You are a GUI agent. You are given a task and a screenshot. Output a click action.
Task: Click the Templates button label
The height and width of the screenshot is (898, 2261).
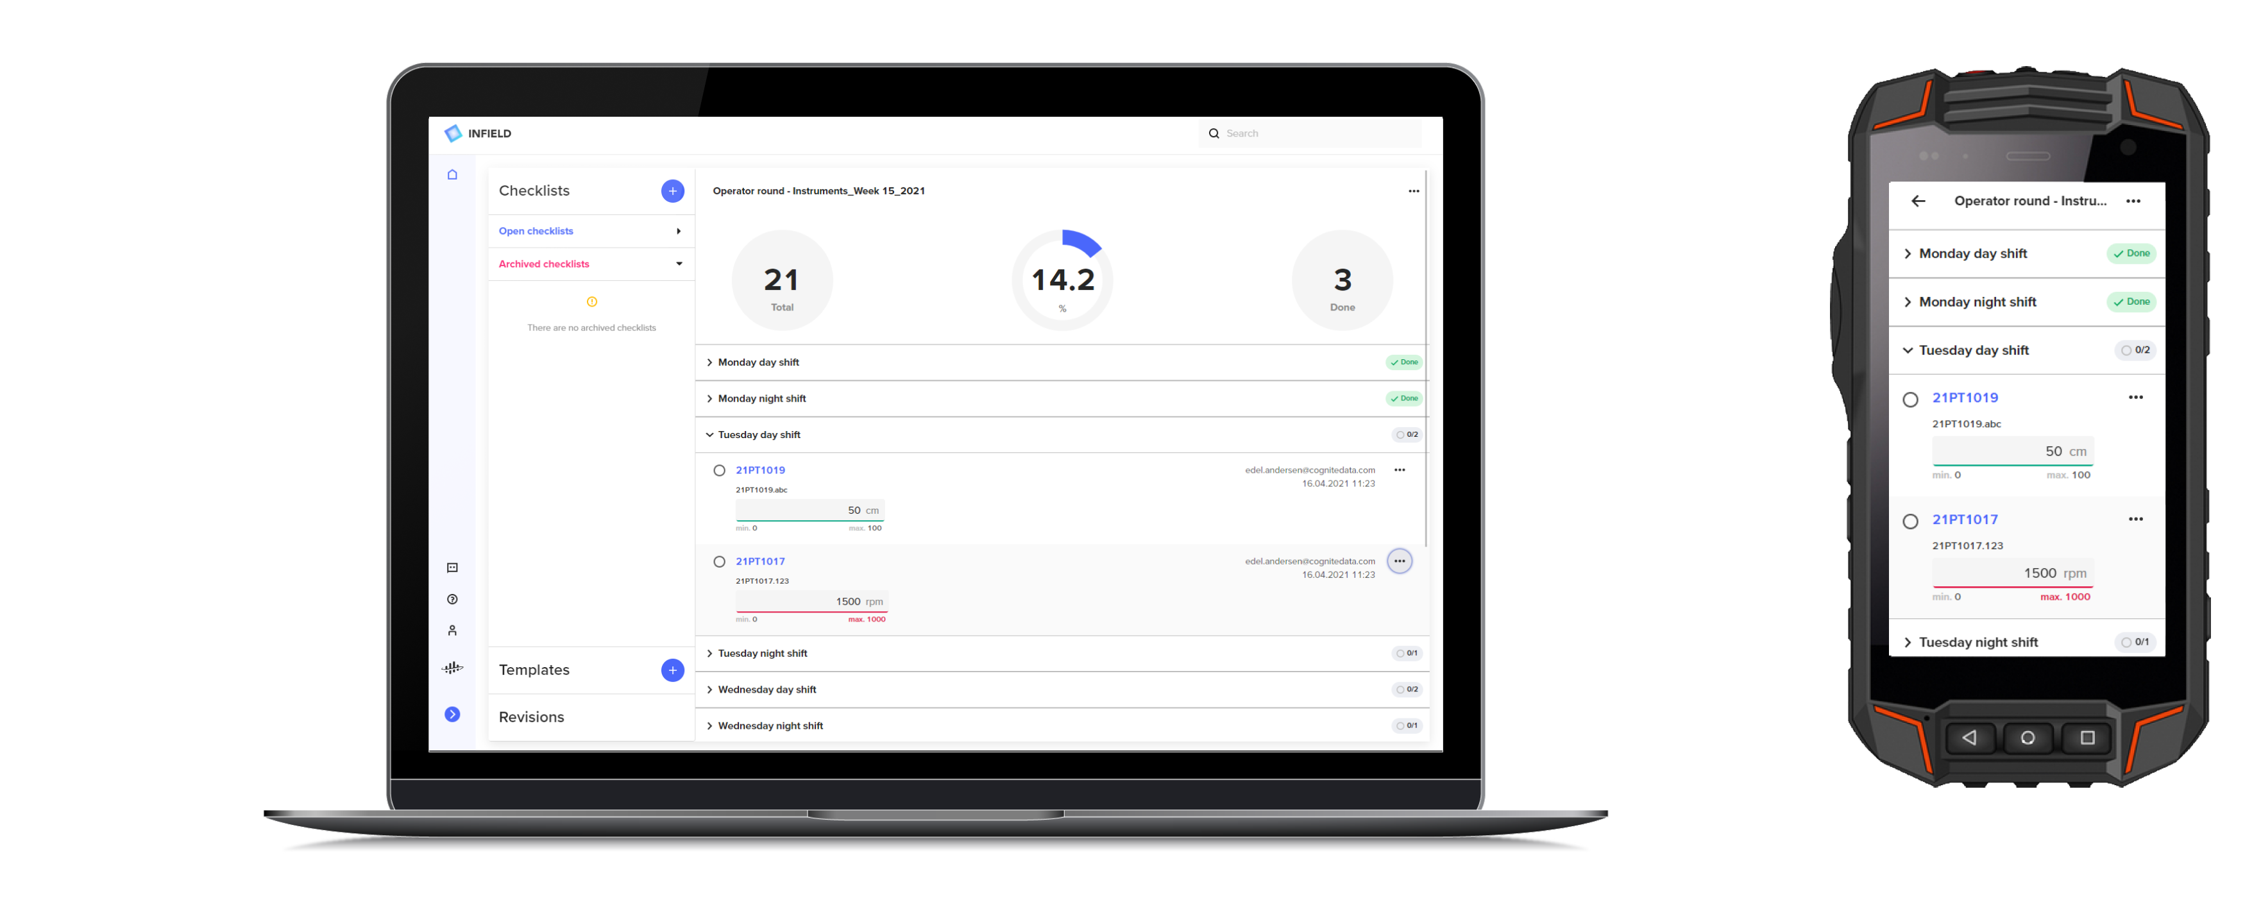[x=534, y=670]
